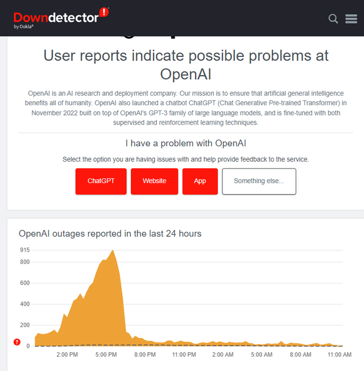Click the 'User reports indicate possible problems' headline

(186, 65)
